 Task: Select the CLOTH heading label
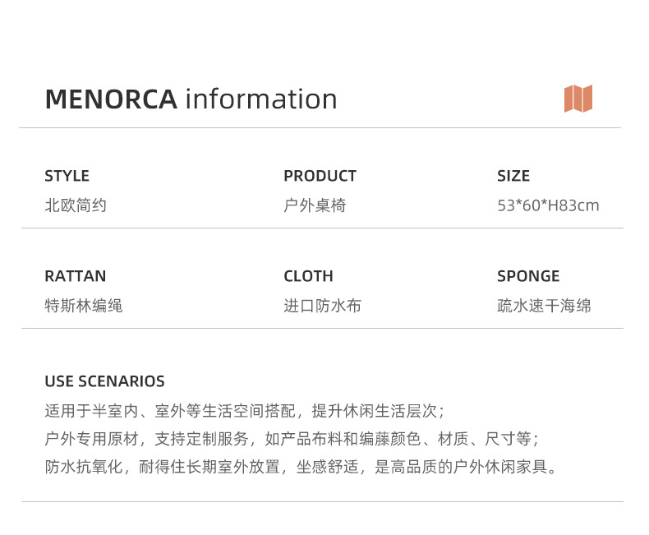pos(308,276)
